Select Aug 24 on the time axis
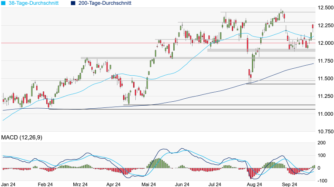This screenshot has height=187, width=334. tap(254, 184)
